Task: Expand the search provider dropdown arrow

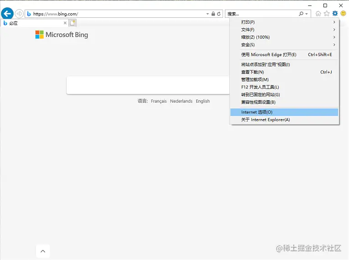Action: (x=307, y=14)
